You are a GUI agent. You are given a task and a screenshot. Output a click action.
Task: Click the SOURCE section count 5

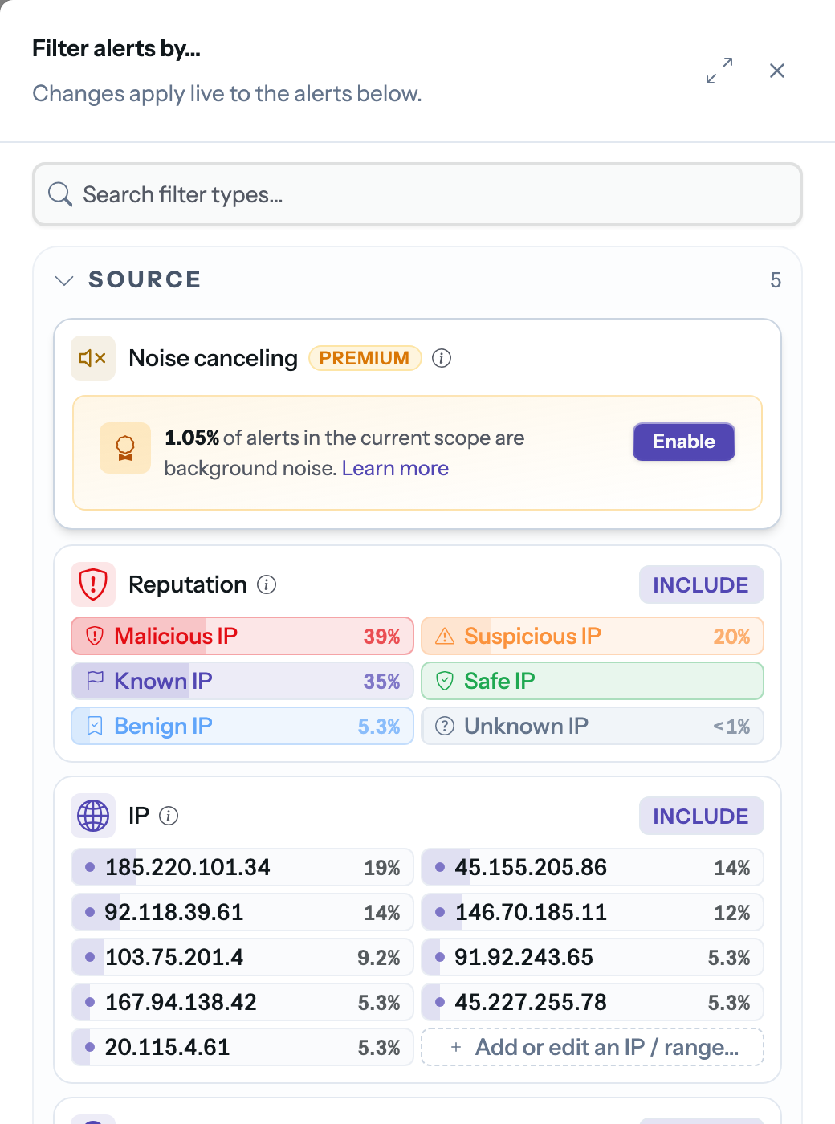[x=776, y=280]
